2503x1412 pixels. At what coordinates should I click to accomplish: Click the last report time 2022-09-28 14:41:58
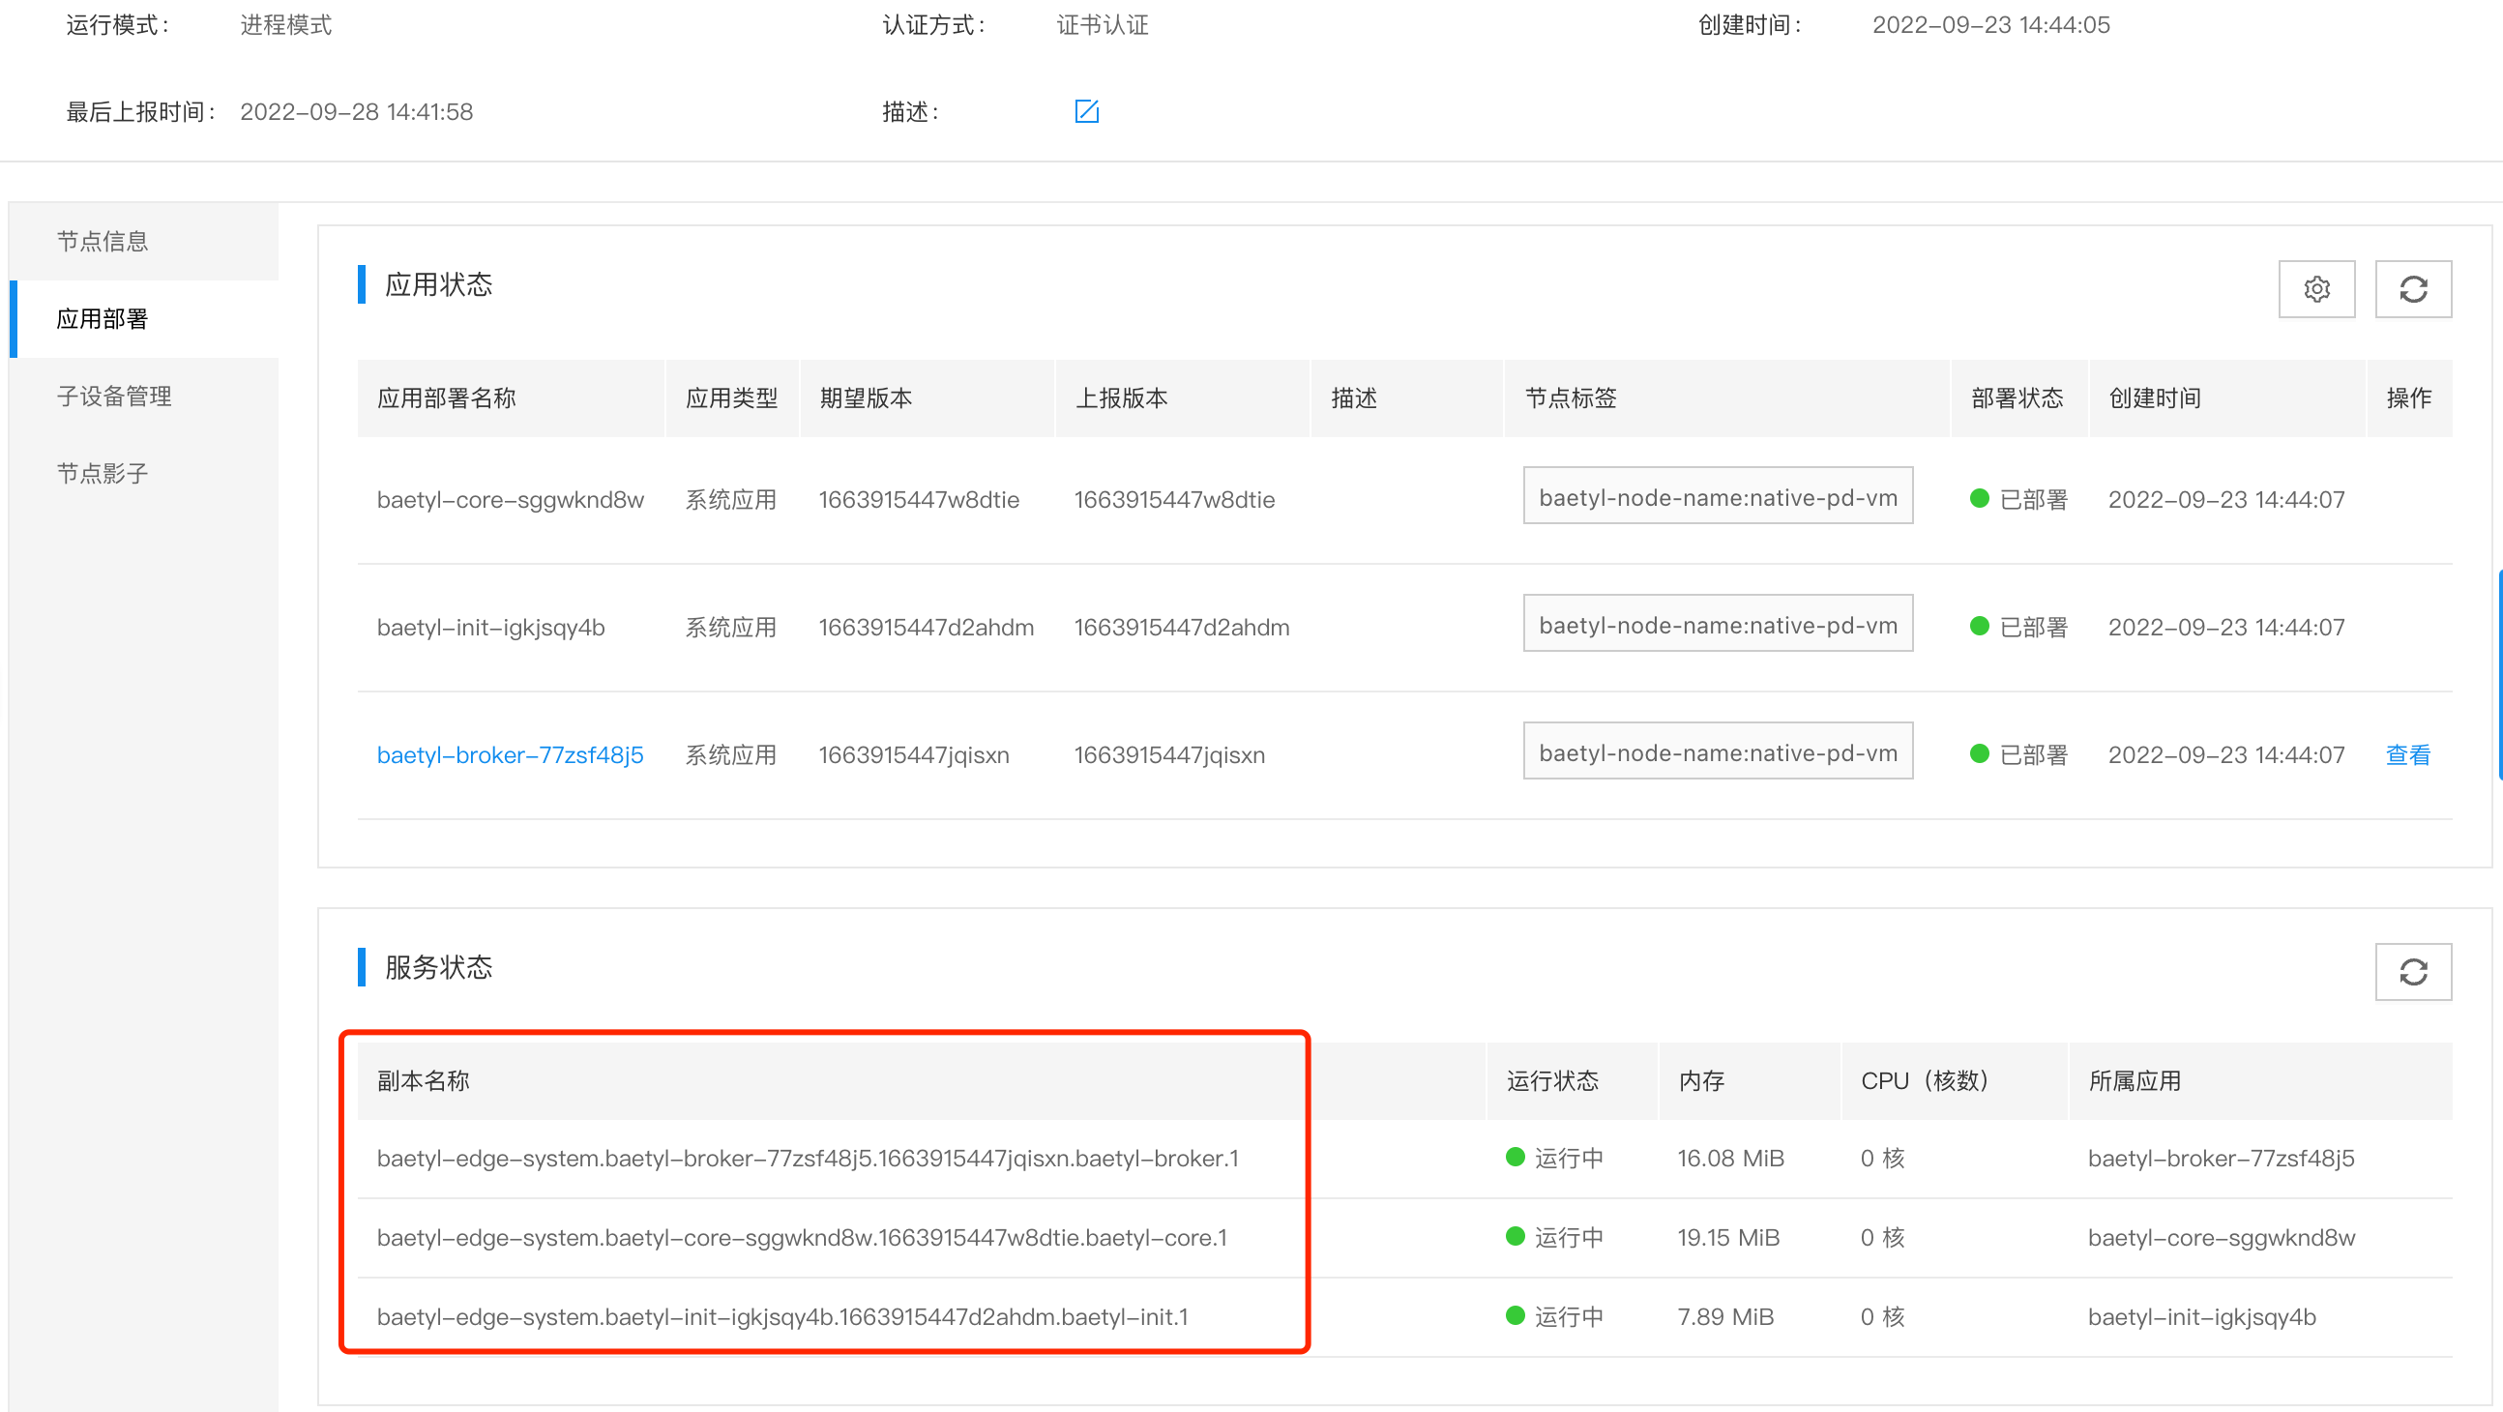(357, 112)
